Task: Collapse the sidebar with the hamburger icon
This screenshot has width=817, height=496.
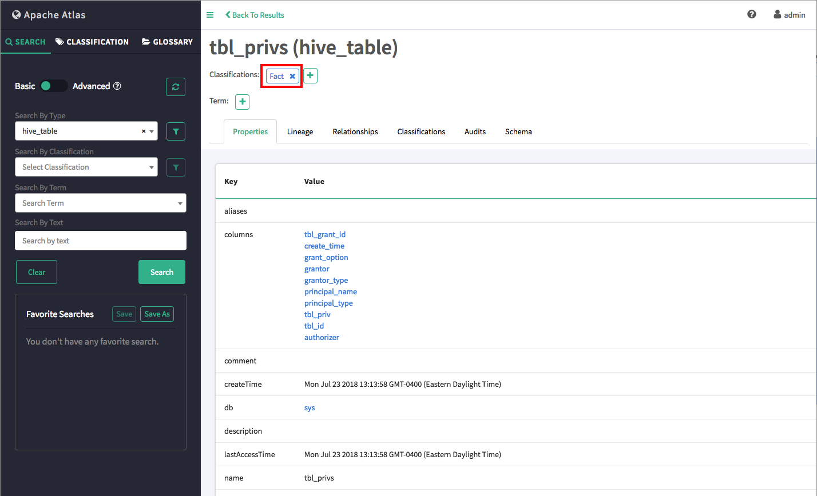Action: (x=210, y=15)
